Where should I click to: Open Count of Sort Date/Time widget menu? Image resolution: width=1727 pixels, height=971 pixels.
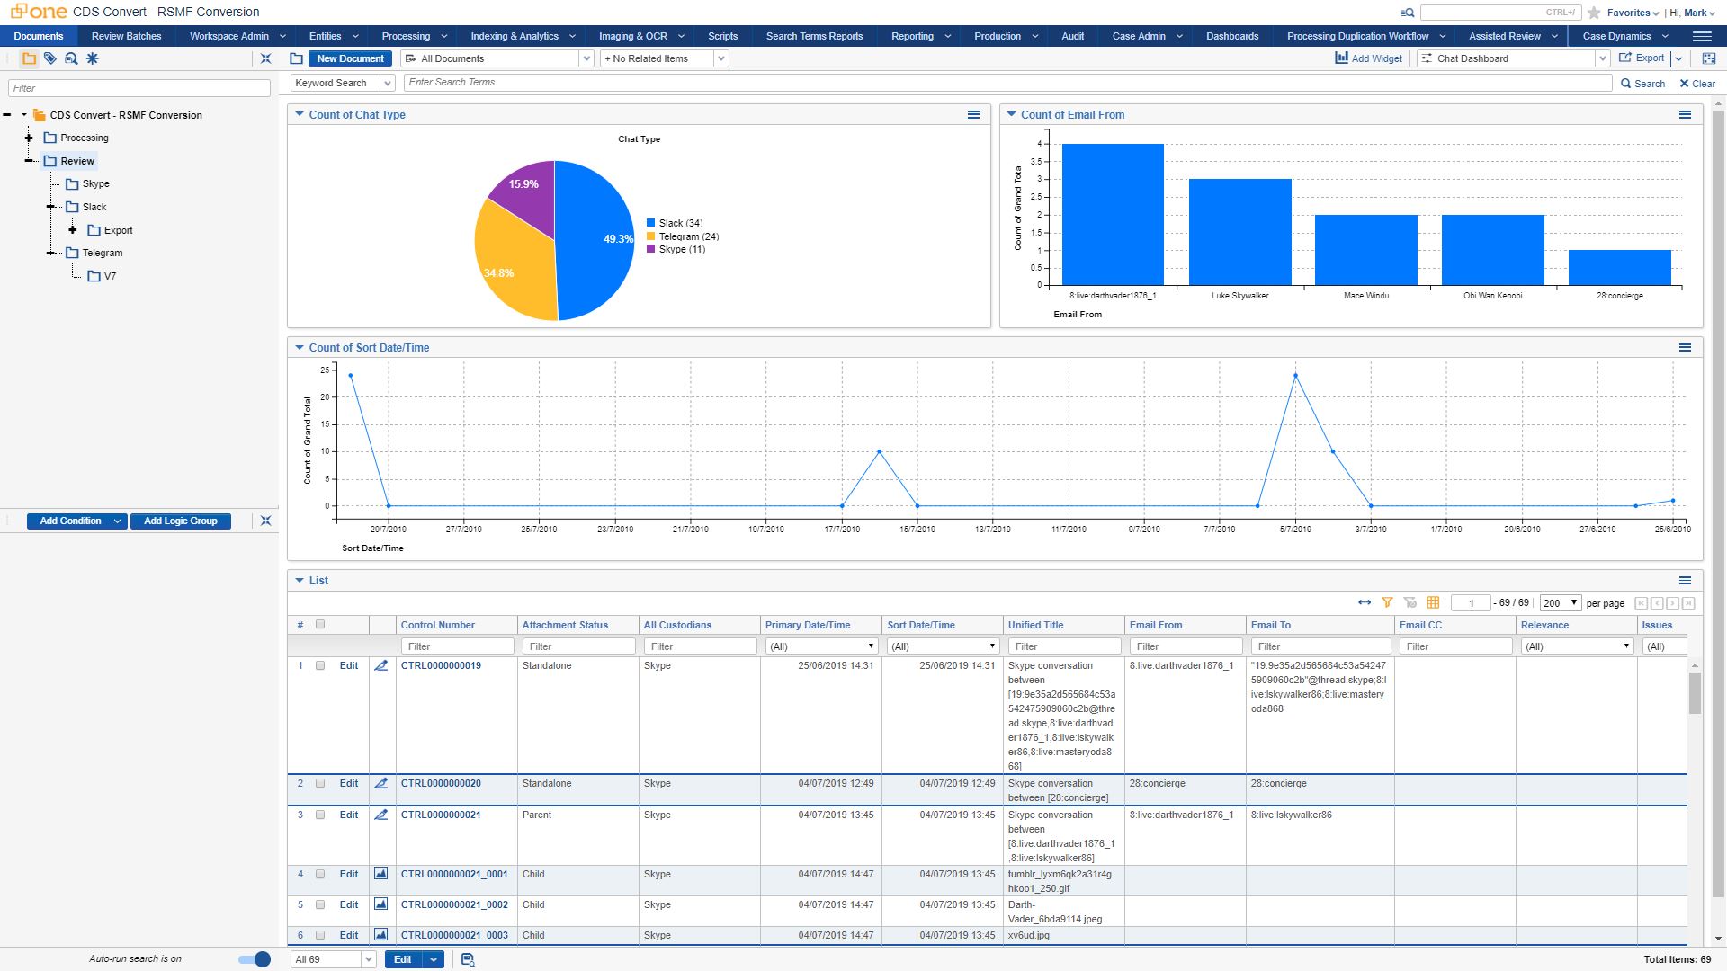1685,347
